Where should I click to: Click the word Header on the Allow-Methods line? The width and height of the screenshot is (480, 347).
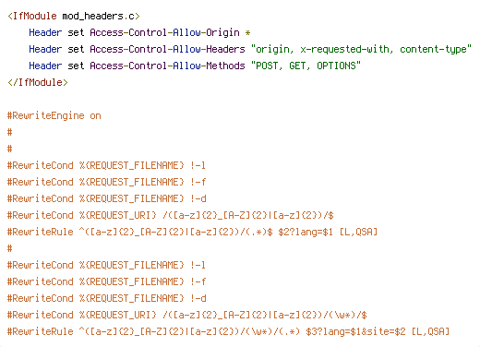click(45, 66)
